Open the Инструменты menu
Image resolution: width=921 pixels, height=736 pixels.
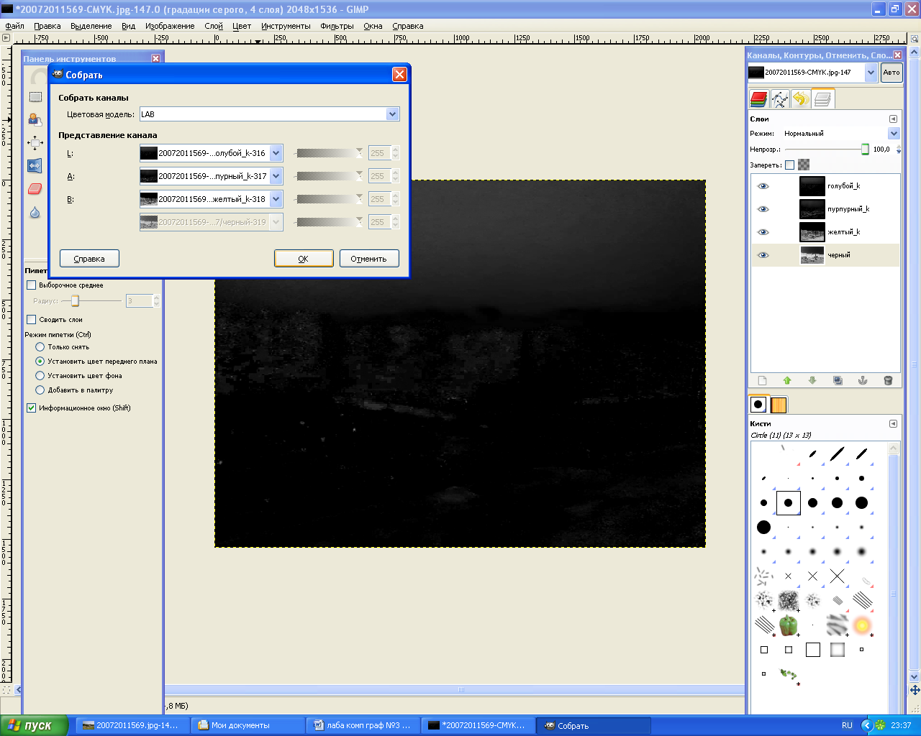pos(286,26)
